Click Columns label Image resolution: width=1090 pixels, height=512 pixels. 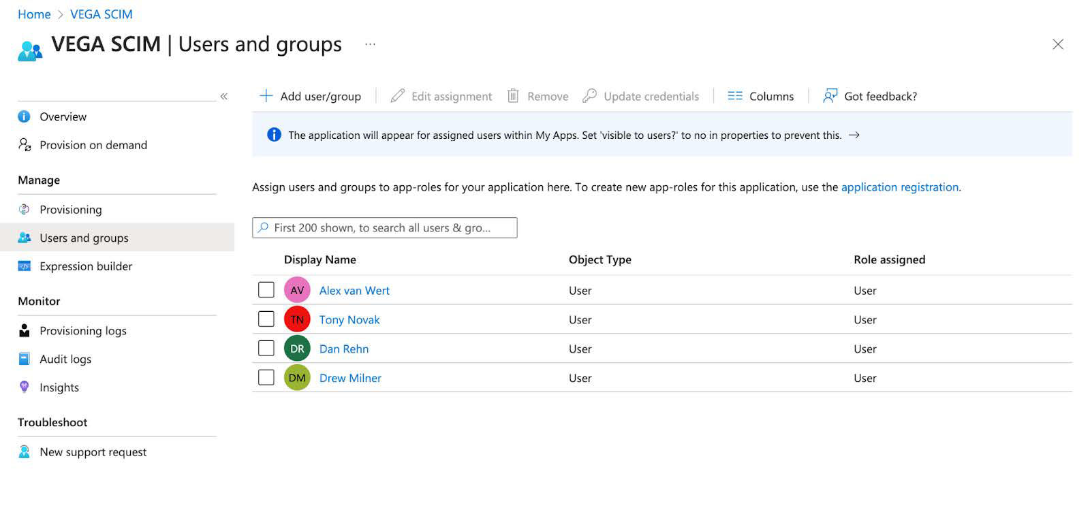771,97
